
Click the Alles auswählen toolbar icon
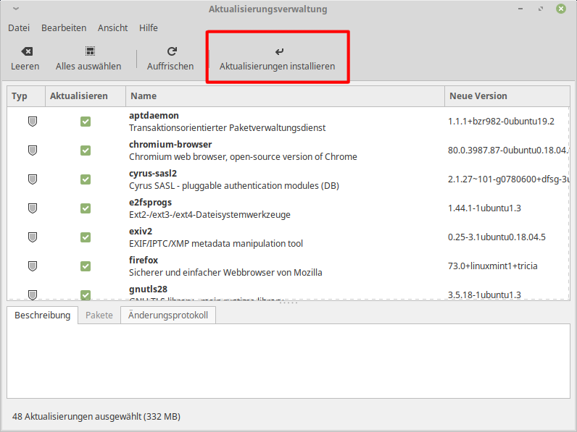pos(89,51)
